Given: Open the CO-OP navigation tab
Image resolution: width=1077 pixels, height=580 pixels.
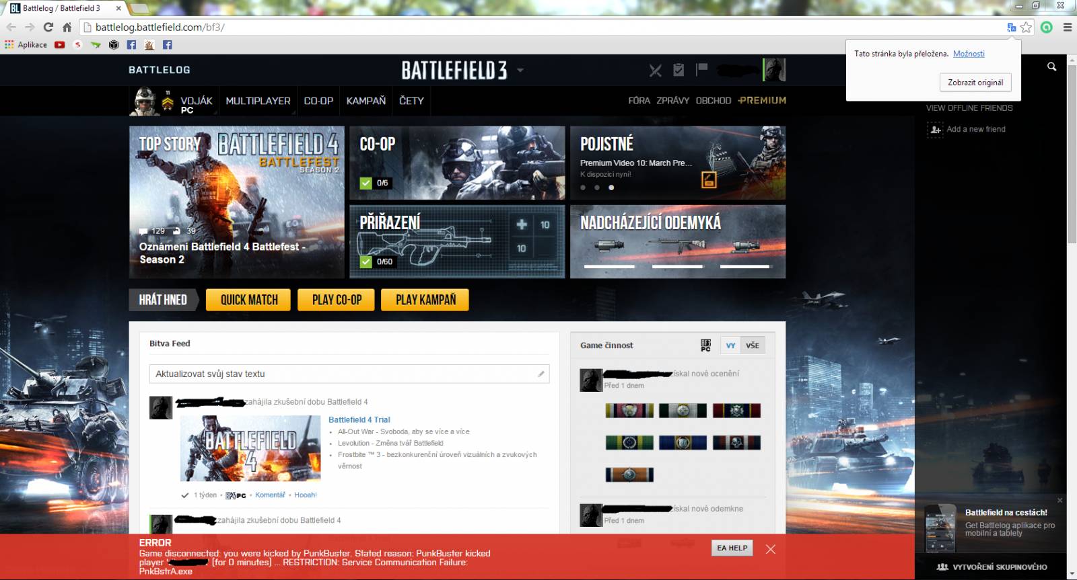Looking at the screenshot, I should tap(318, 101).
